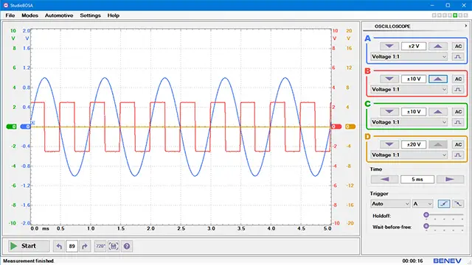472x265 pixels.
Task: Decrease channel A voltage range
Action: 389,46
